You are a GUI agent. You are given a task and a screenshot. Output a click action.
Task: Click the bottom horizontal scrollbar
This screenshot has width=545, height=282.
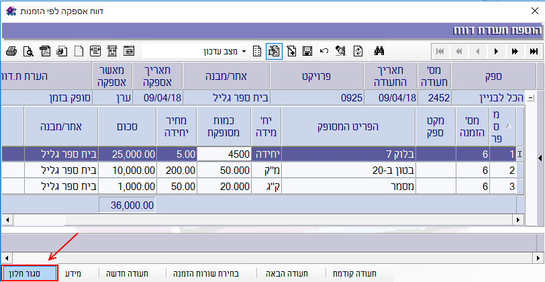click(268, 257)
